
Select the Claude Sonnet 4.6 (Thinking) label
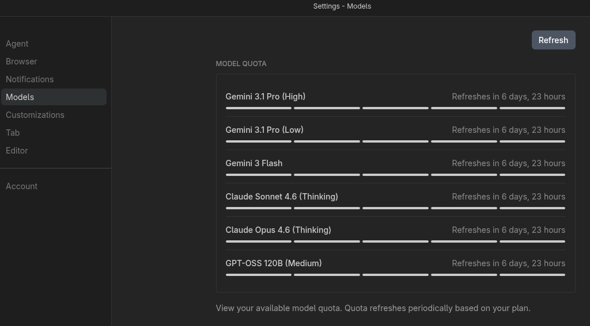tap(281, 197)
